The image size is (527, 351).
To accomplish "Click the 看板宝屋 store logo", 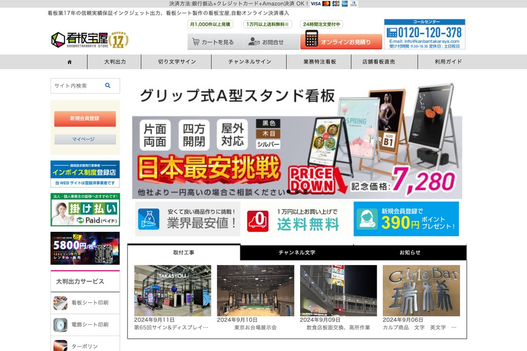I will tap(80, 40).
